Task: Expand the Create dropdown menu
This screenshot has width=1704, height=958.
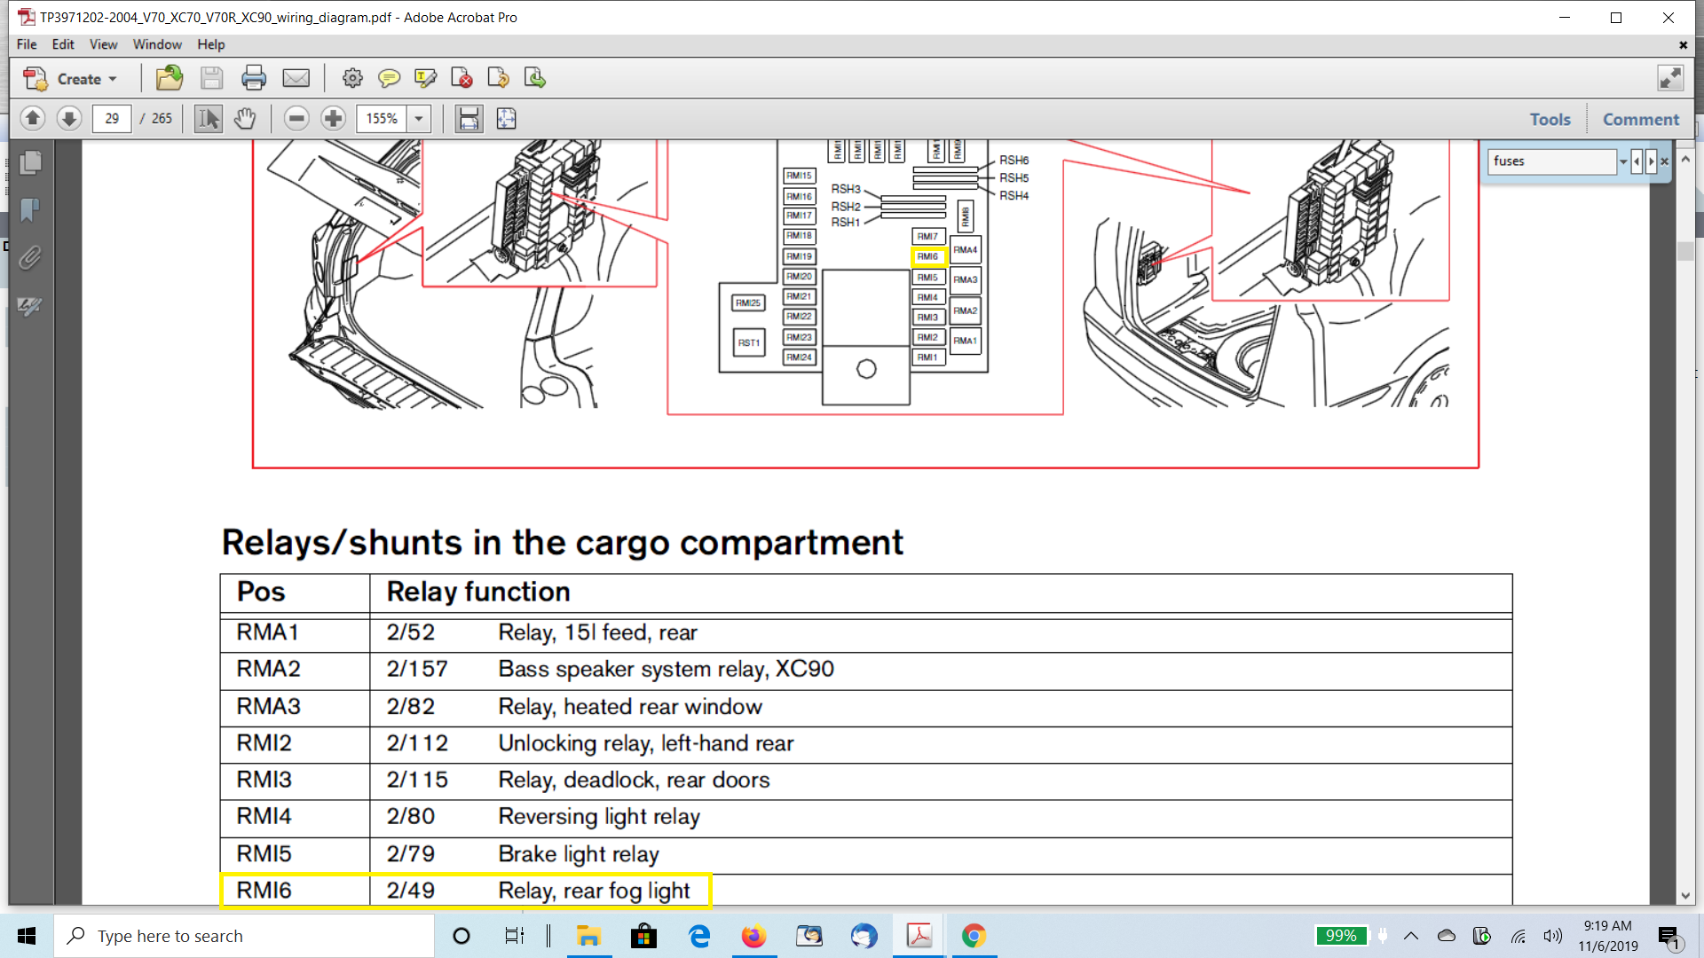Action: 113,80
